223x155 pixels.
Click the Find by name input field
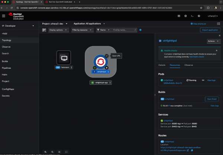point(123,30)
